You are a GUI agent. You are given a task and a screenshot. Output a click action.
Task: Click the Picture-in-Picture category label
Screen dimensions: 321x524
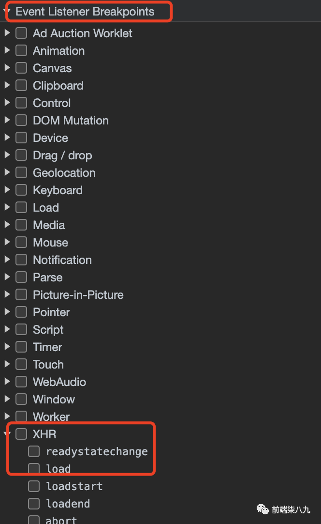(x=78, y=295)
